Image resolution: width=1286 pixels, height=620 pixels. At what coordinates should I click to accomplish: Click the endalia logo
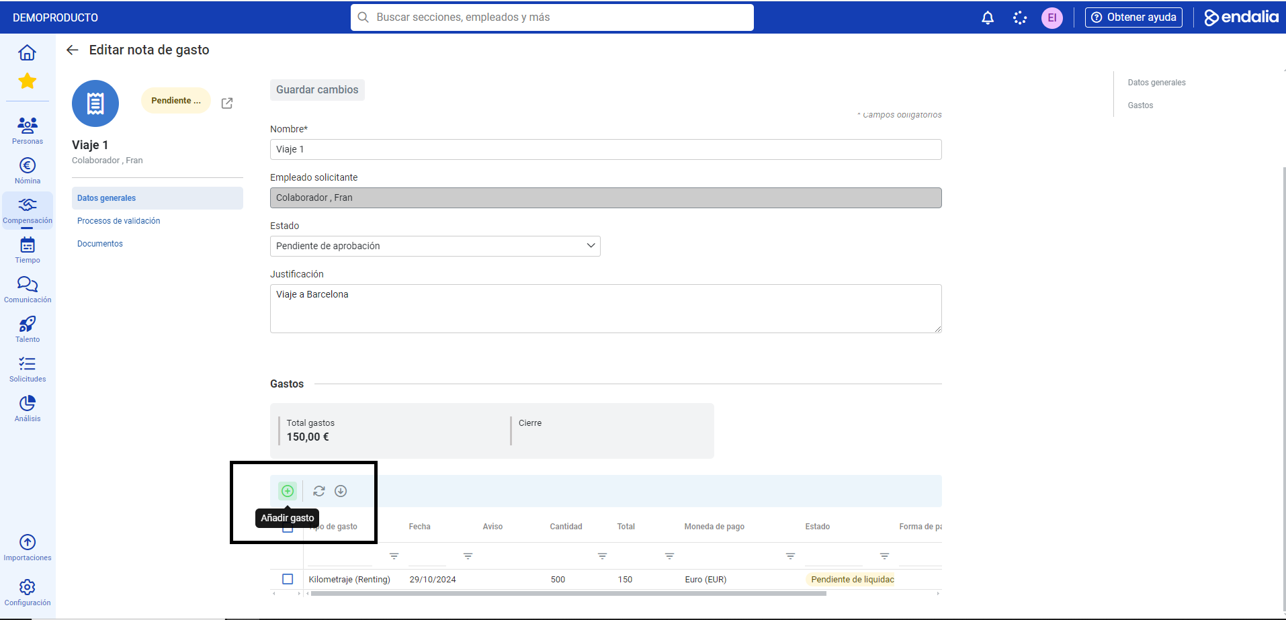click(x=1242, y=17)
